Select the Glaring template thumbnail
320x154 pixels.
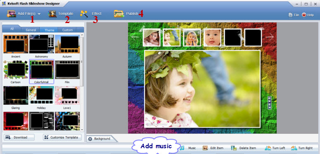pyautogui.click(x=16, y=95)
